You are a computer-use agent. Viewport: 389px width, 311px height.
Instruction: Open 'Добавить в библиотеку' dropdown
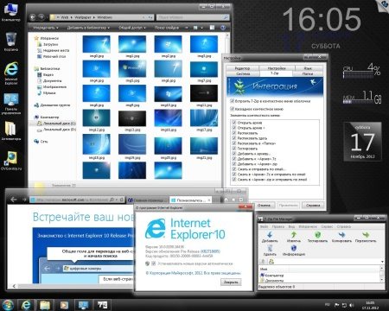(88, 28)
